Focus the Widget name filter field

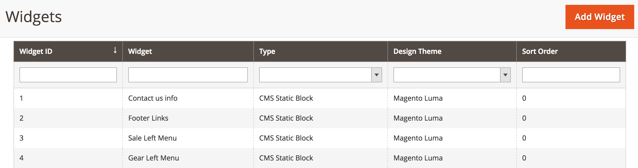tap(188, 75)
